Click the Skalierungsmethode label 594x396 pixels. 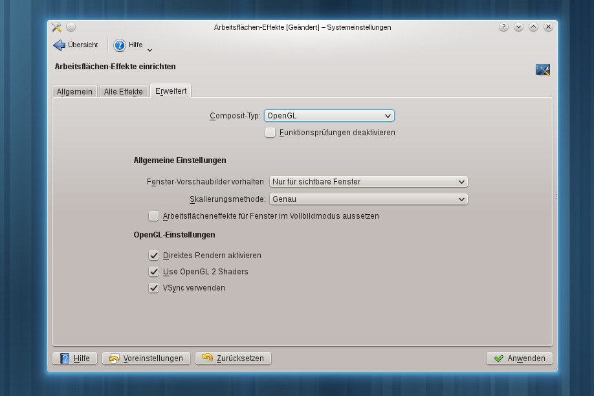(x=228, y=199)
